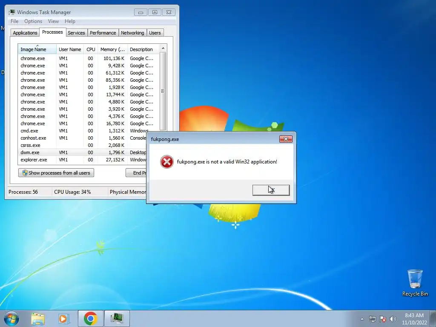
Task: Open the File menu in Task Manager
Action: click(14, 21)
